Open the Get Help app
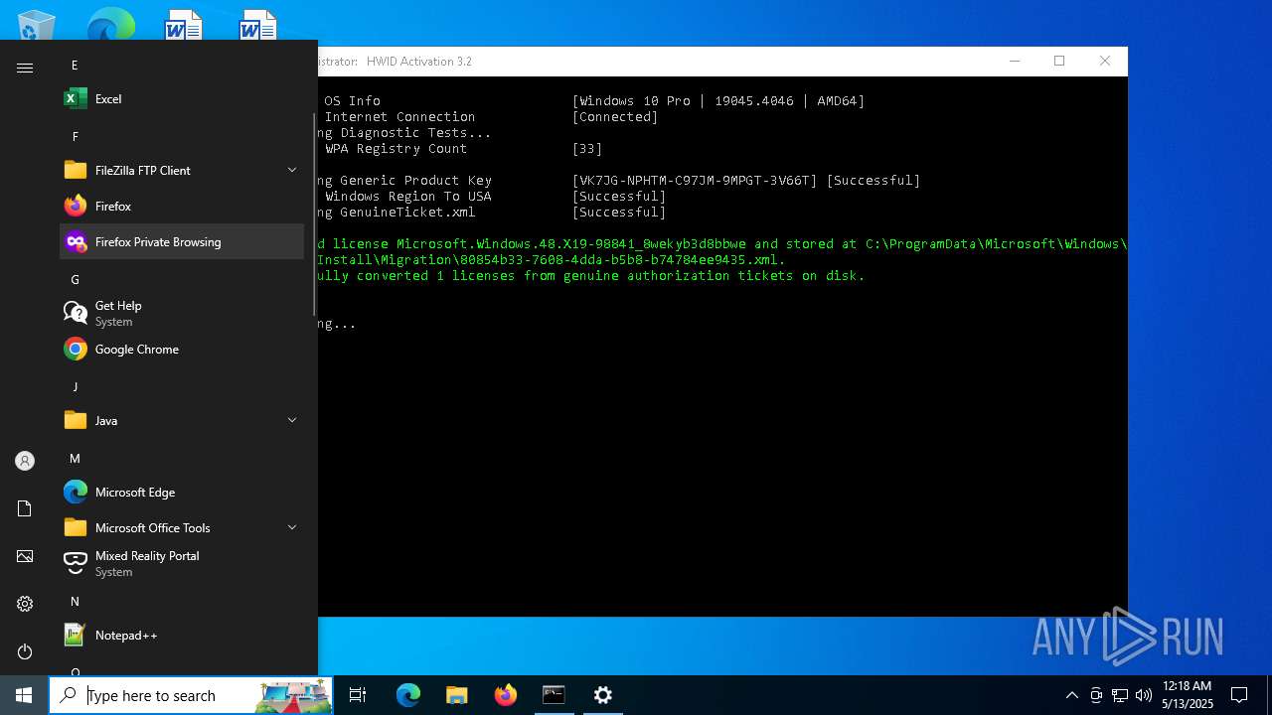The height and width of the screenshot is (715, 1272). [182, 314]
